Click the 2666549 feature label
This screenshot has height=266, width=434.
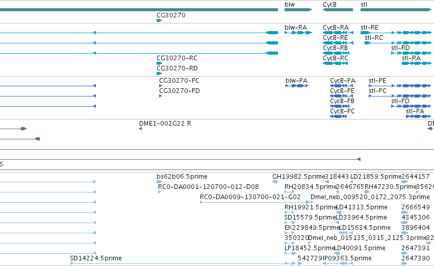tap(416, 207)
